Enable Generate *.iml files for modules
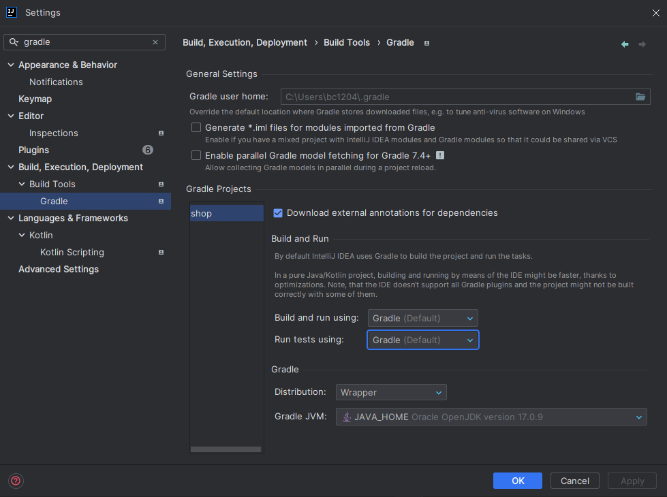The width and height of the screenshot is (667, 497). (196, 127)
